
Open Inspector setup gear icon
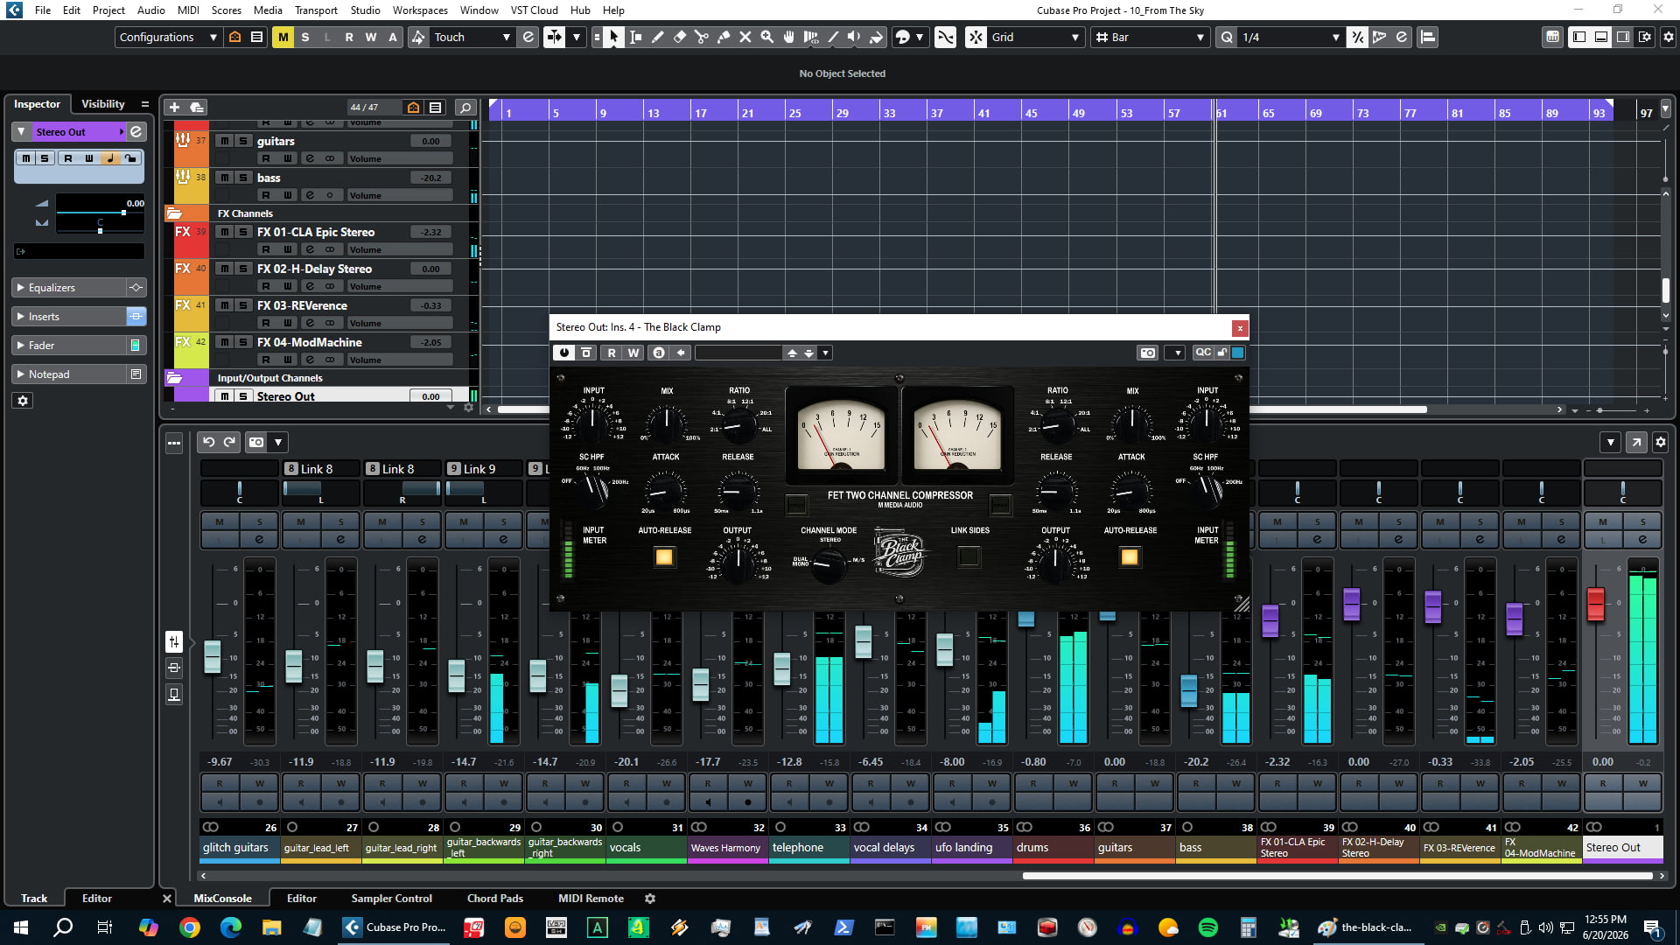click(x=24, y=401)
